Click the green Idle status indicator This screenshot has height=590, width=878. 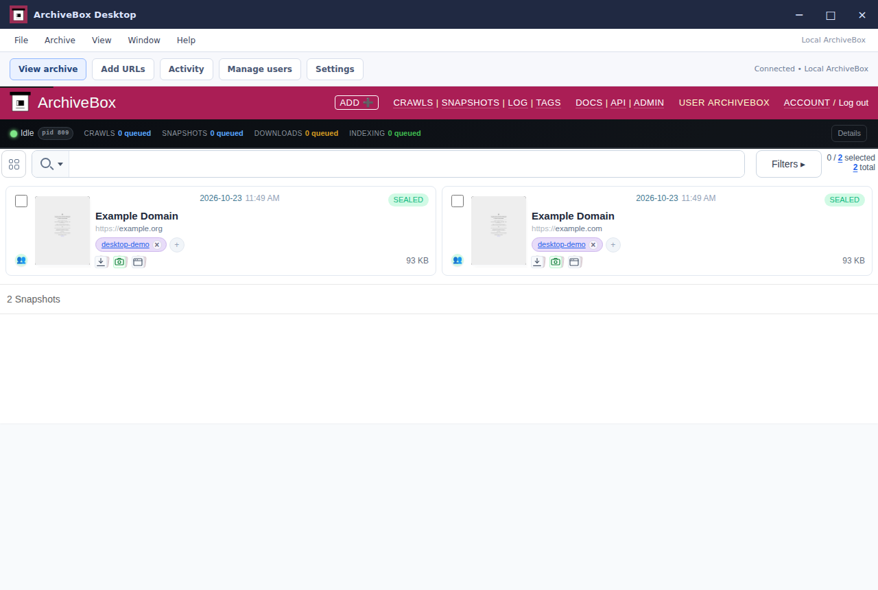pyautogui.click(x=14, y=134)
